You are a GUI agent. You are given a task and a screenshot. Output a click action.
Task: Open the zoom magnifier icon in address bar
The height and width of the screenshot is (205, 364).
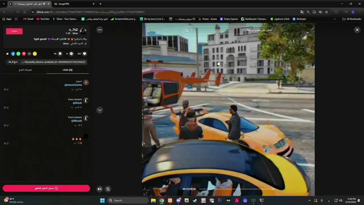tap(308, 12)
